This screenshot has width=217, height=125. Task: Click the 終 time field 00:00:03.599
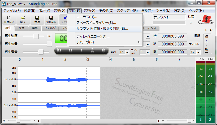point(173,44)
